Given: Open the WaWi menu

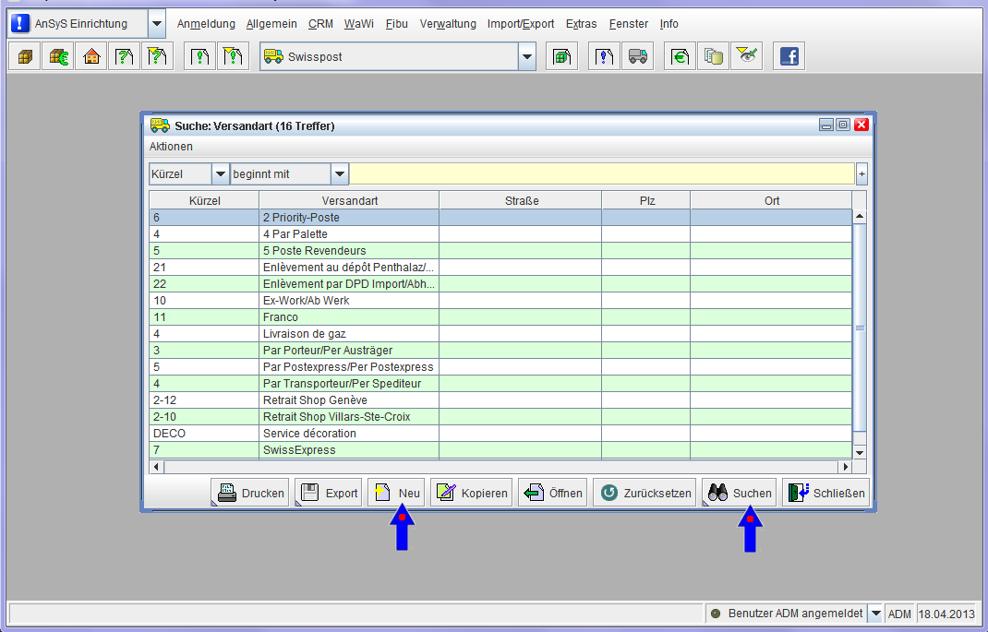Looking at the screenshot, I should point(358,24).
